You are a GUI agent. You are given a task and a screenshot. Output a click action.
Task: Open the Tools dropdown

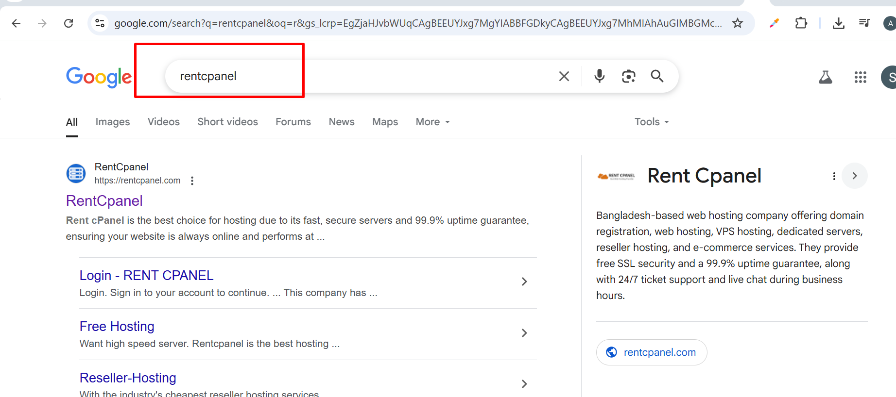point(652,122)
